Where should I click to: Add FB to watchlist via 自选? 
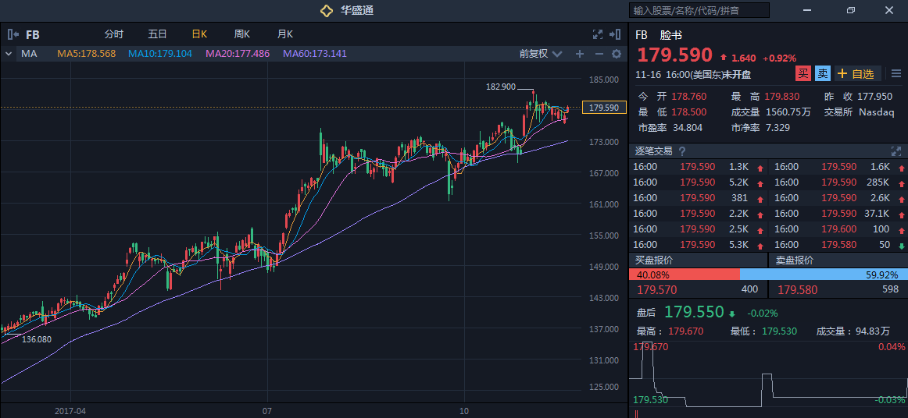(x=857, y=74)
